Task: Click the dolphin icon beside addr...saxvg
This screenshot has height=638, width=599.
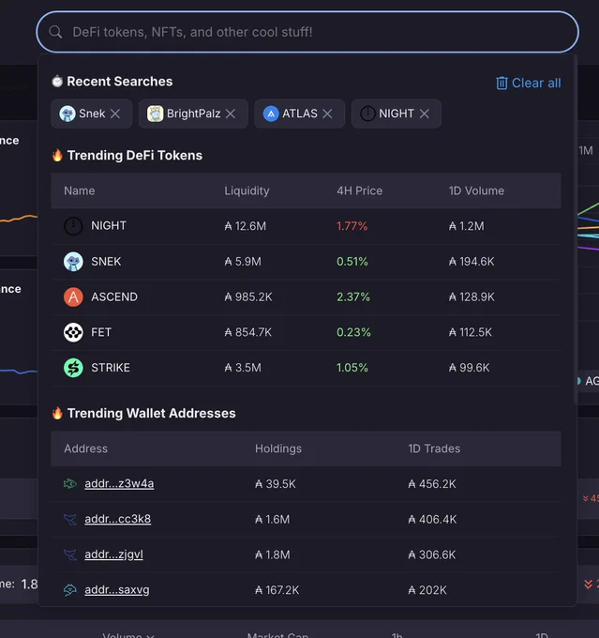Action: 70,590
